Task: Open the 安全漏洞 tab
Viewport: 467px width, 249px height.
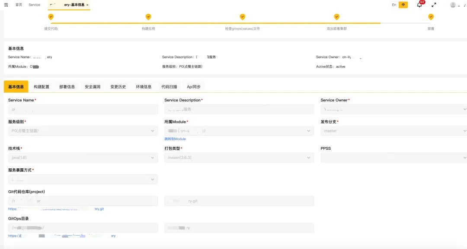Action: coord(93,87)
